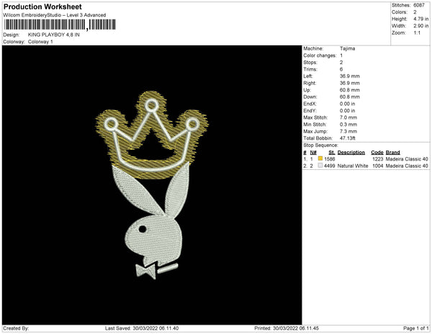
Task: Select 'Madeira Classic 40' in thread row 1588
Action: [407, 159]
